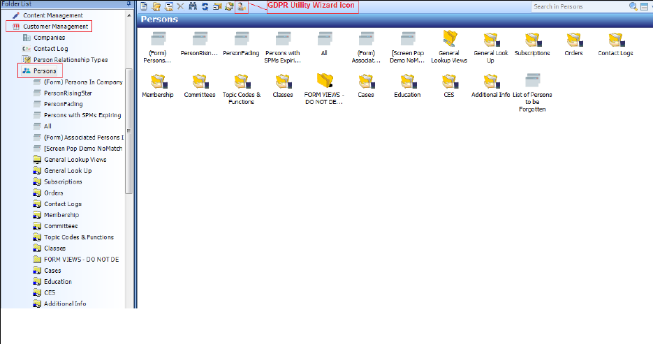Screen dimensions: 653x344
Task: Select Classes tree folder
Action: click(54, 248)
